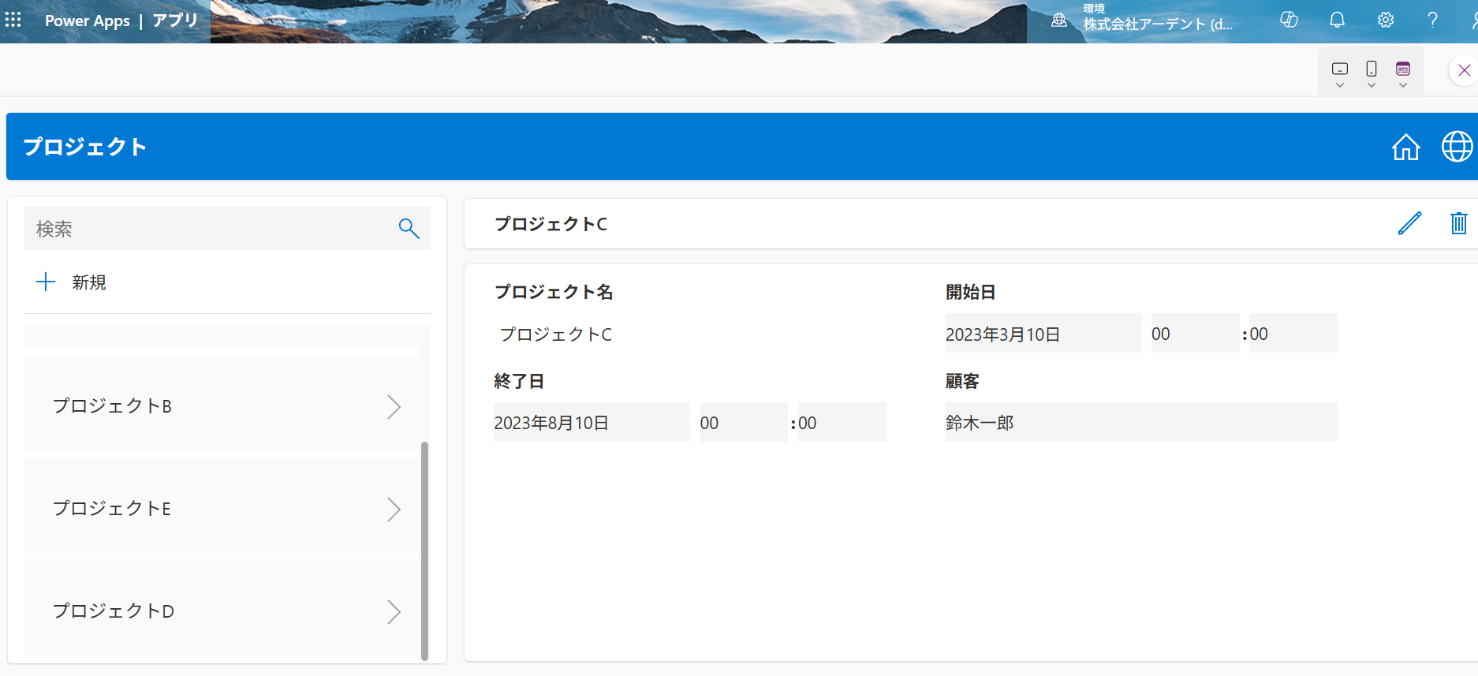Open the settings gear
This screenshot has width=1478, height=676.
pos(1386,21)
